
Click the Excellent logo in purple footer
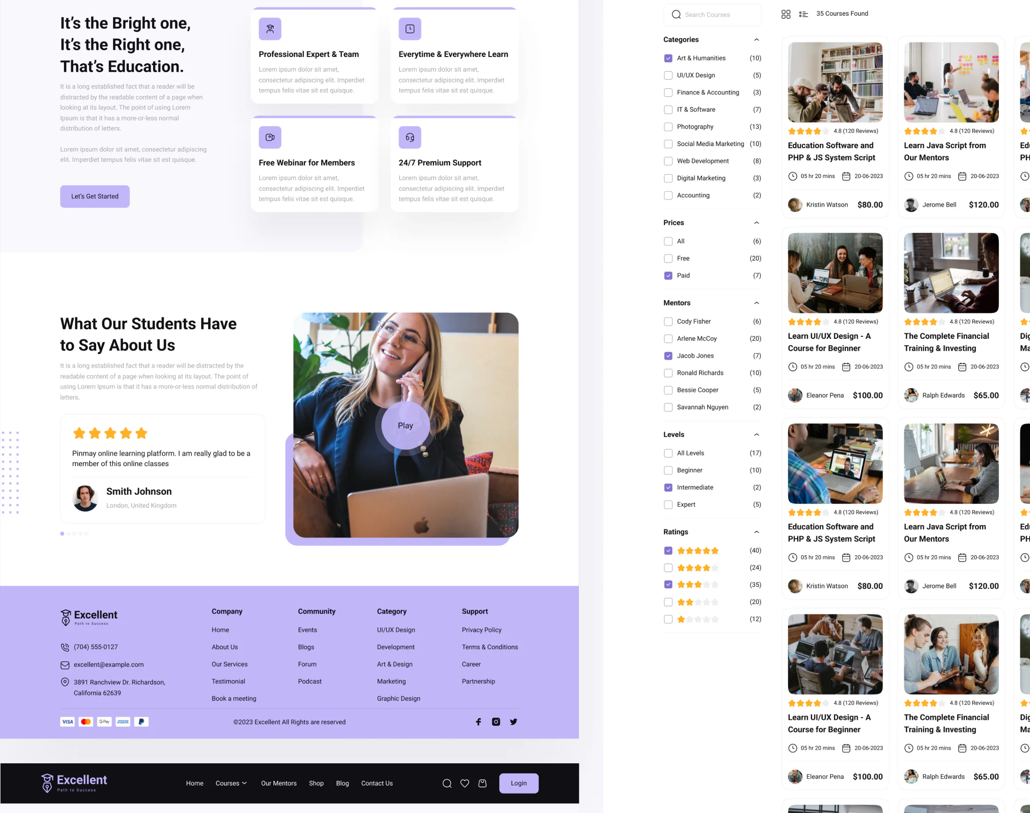click(x=89, y=617)
